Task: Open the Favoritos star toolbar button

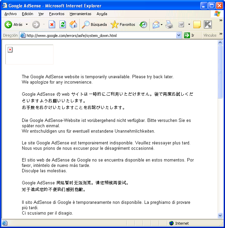Action: [x=123, y=25]
